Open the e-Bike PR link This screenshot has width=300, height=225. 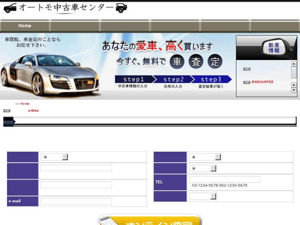click(33, 111)
